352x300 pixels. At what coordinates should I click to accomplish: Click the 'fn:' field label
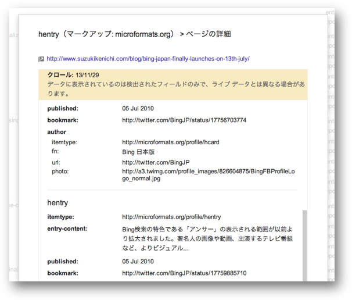coord(55,151)
